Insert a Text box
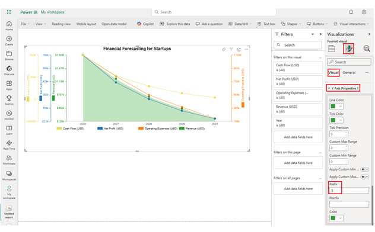Viewport: 375px width, 232px height. (x=266, y=24)
